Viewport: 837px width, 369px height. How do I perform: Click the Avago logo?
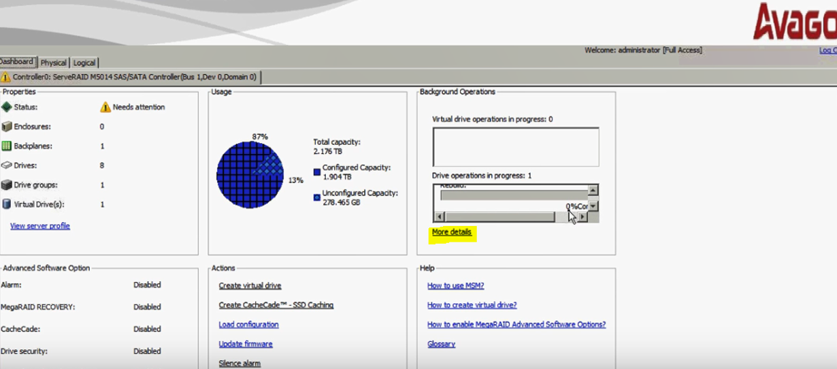click(794, 23)
